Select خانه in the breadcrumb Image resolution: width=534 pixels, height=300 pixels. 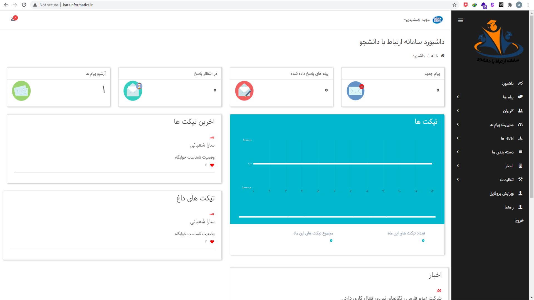(434, 56)
